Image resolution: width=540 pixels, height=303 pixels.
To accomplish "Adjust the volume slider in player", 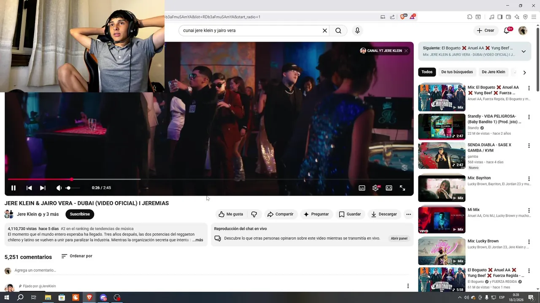I will pos(72,188).
